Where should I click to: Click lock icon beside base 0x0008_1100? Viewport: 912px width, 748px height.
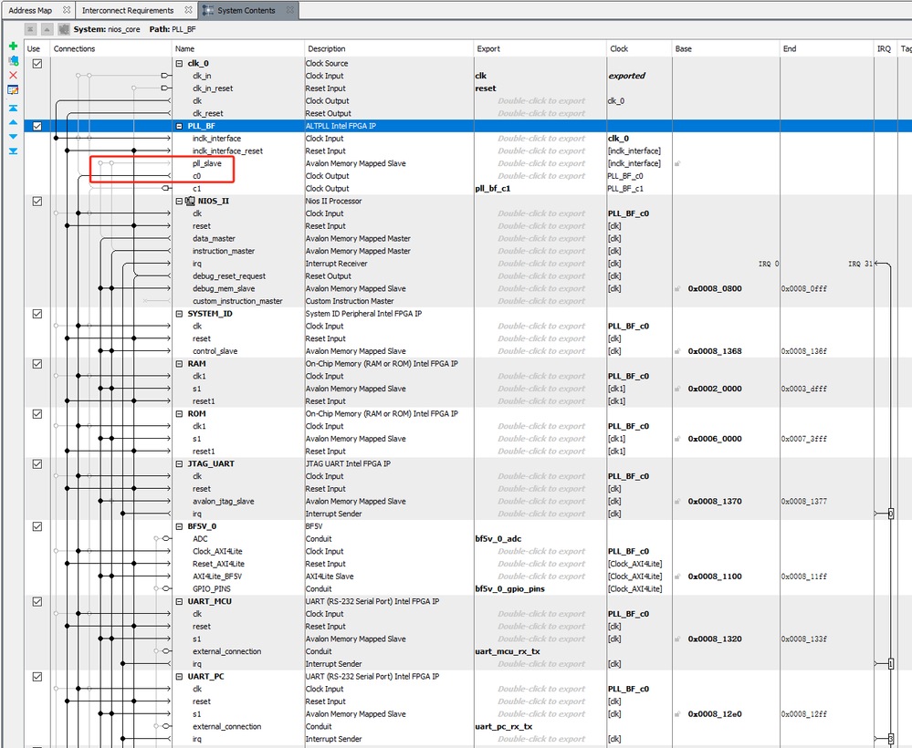(677, 577)
